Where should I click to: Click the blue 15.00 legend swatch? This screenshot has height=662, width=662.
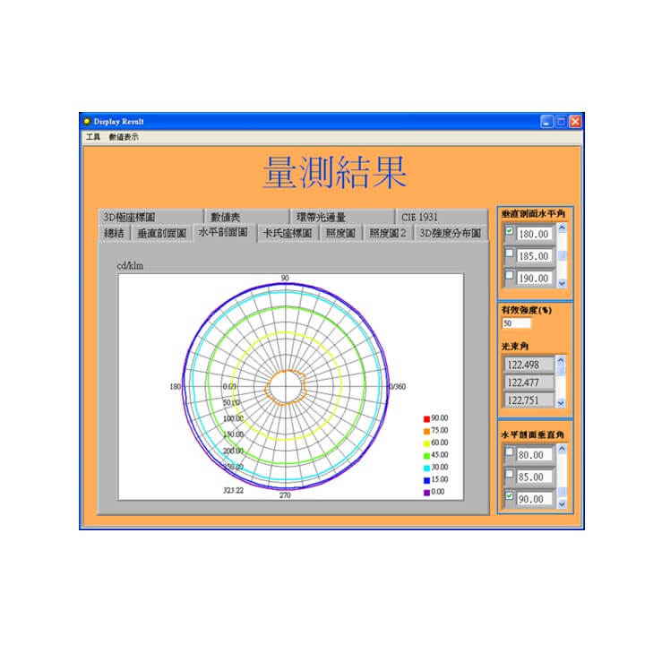pyautogui.click(x=426, y=480)
